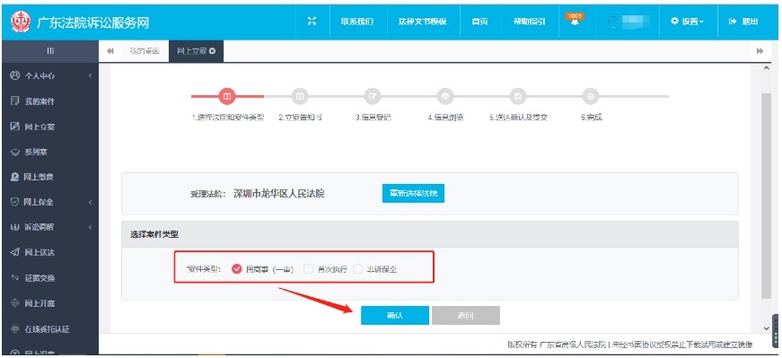
Task: Click 广东法院诉讼服务网 site title
Action: click(92, 22)
